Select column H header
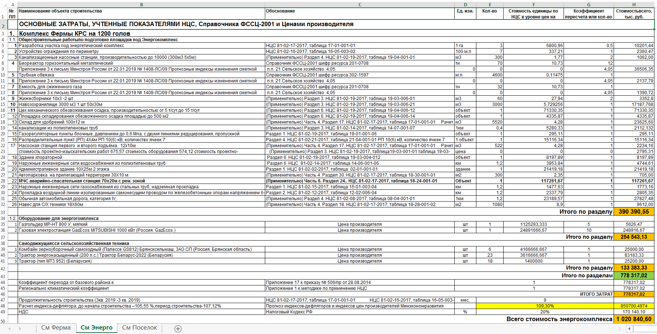Image resolution: width=657 pixels, height=334 pixels. coord(634,5)
